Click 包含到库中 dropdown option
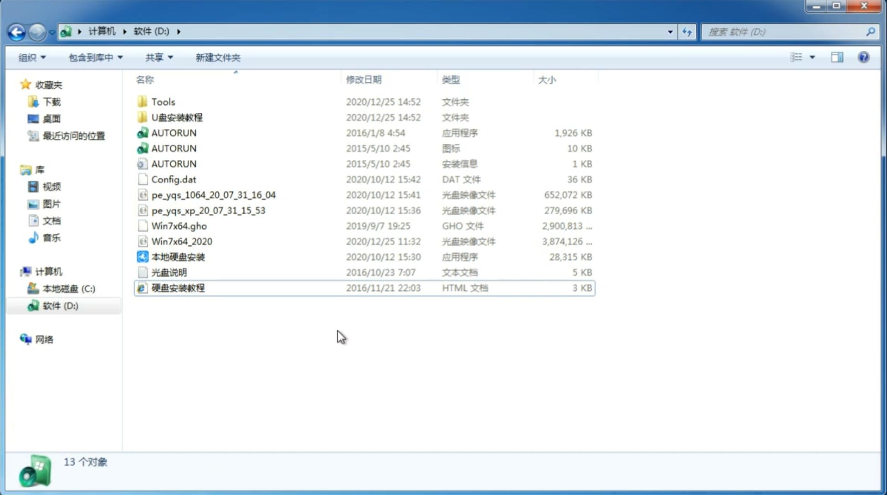The image size is (887, 495). 94,57
